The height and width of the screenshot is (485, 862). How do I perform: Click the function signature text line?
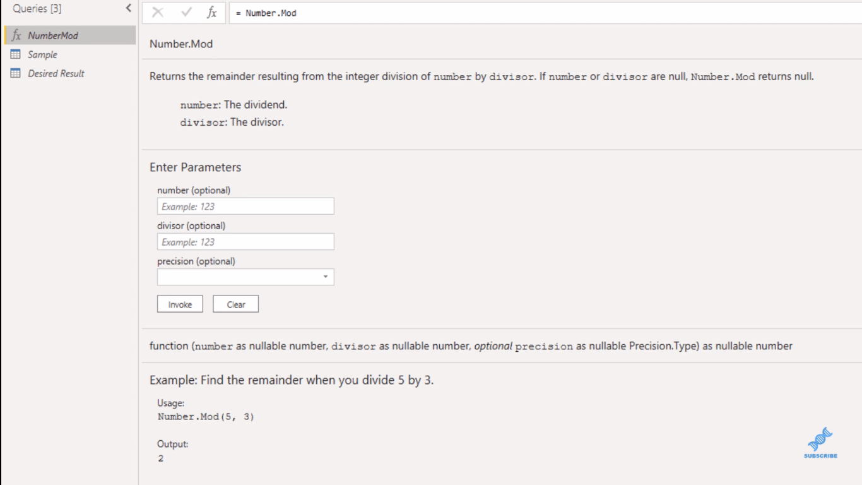[471, 346]
